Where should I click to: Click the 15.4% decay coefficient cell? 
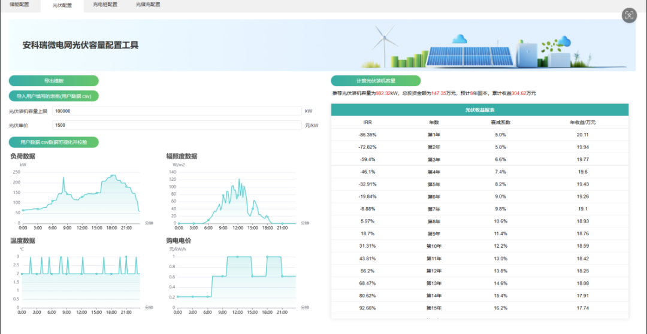pos(500,296)
